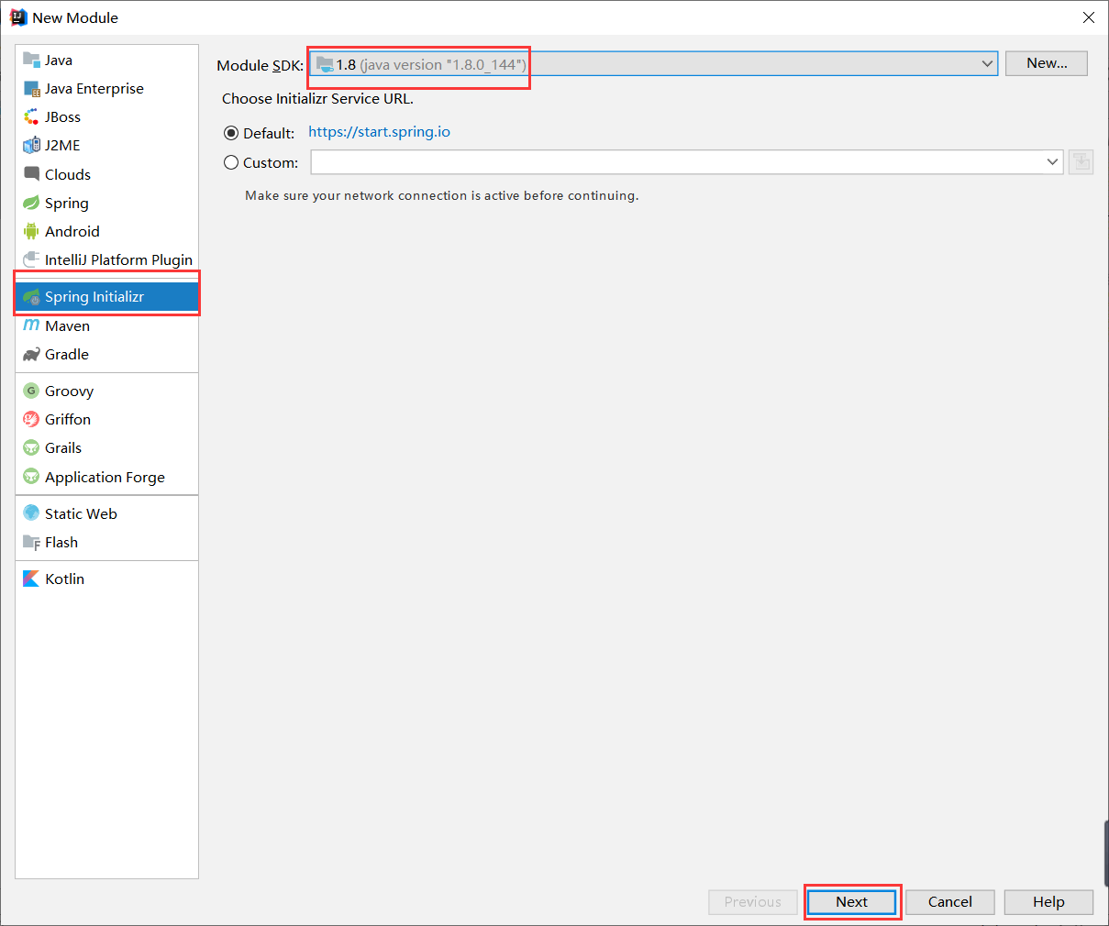
Task: Select Clouds label in the list
Action: pyautogui.click(x=68, y=174)
